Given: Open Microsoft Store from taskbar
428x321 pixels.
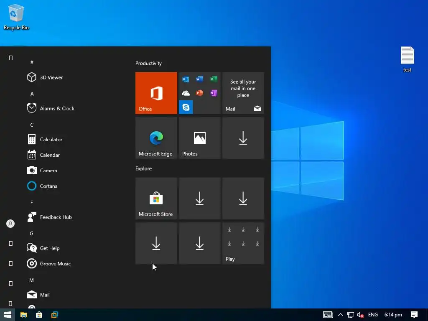Looking at the screenshot, I should click(x=39, y=315).
